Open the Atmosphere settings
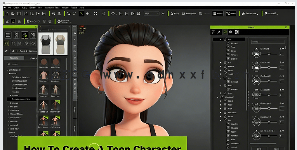Image resolution: width=297 pixels, height=150 pixels. (189, 14)
